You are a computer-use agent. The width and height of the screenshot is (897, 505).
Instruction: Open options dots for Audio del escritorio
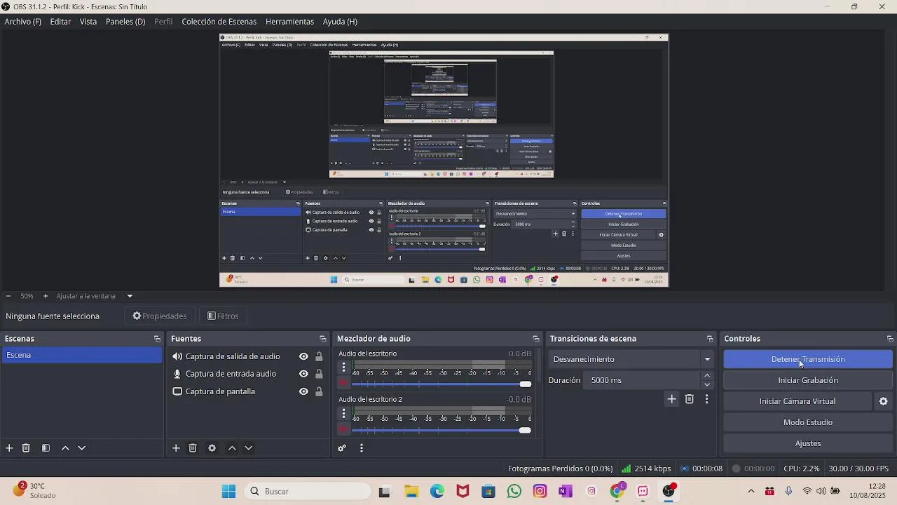(343, 367)
